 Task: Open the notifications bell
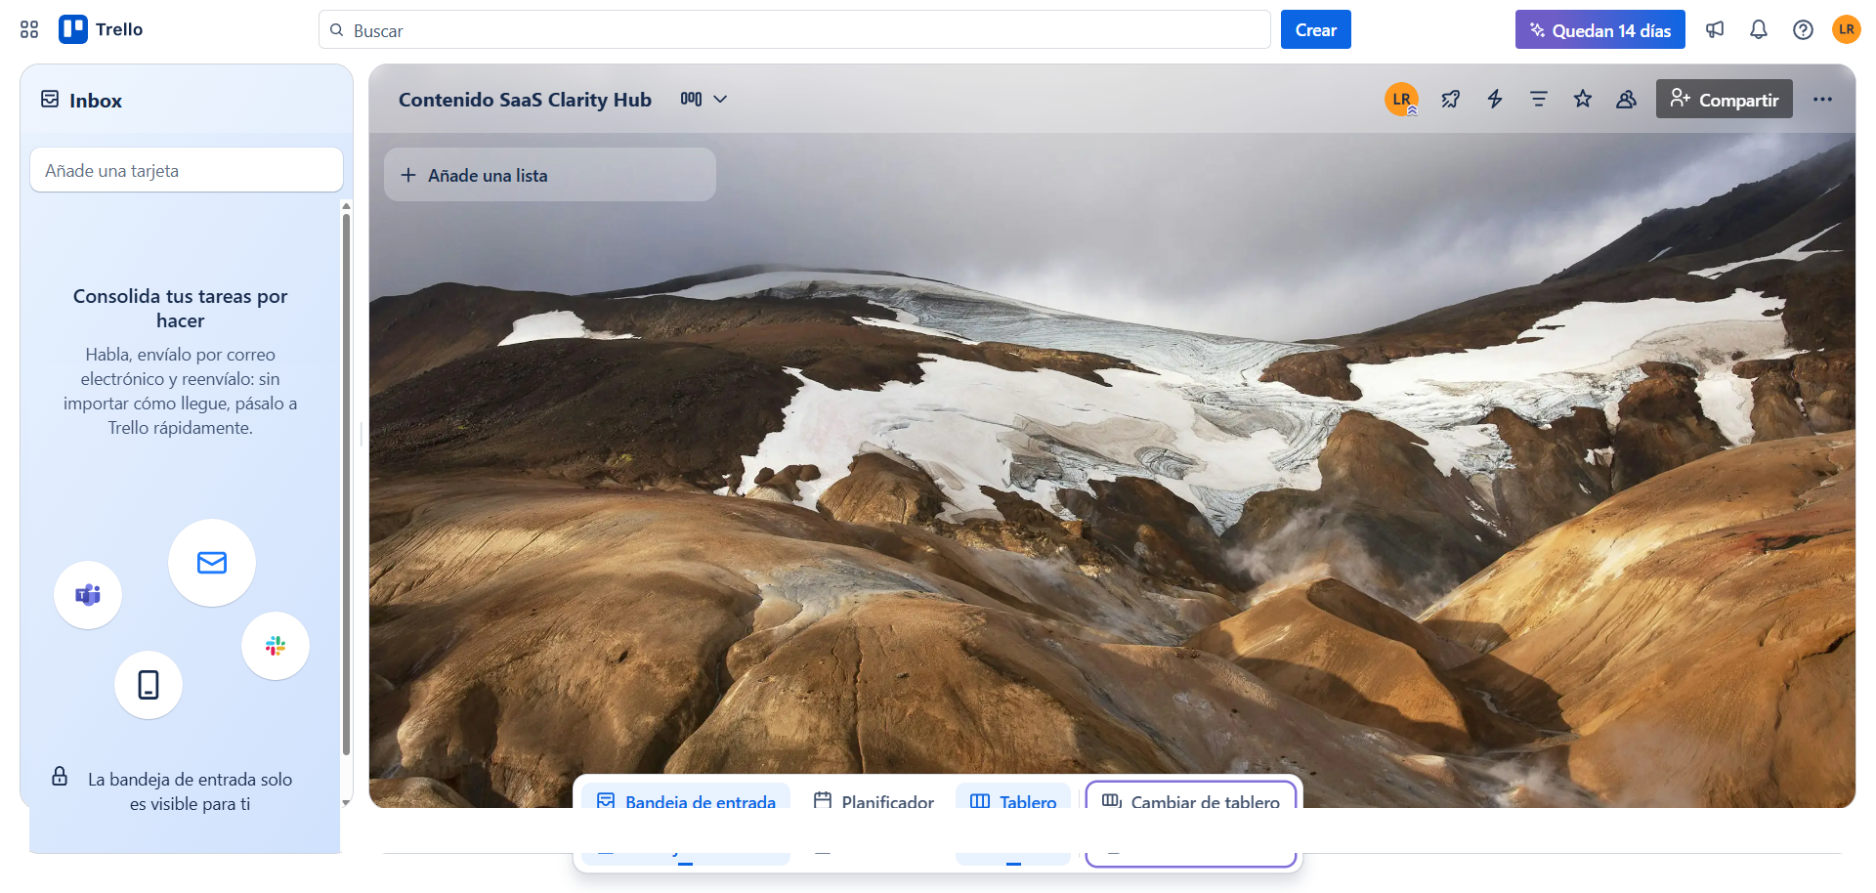click(1759, 30)
